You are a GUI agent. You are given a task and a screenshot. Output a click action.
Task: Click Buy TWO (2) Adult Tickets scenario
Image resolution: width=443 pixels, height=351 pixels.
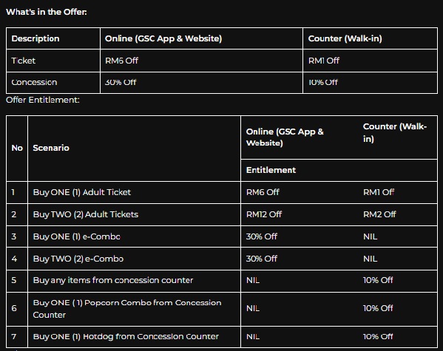click(86, 214)
